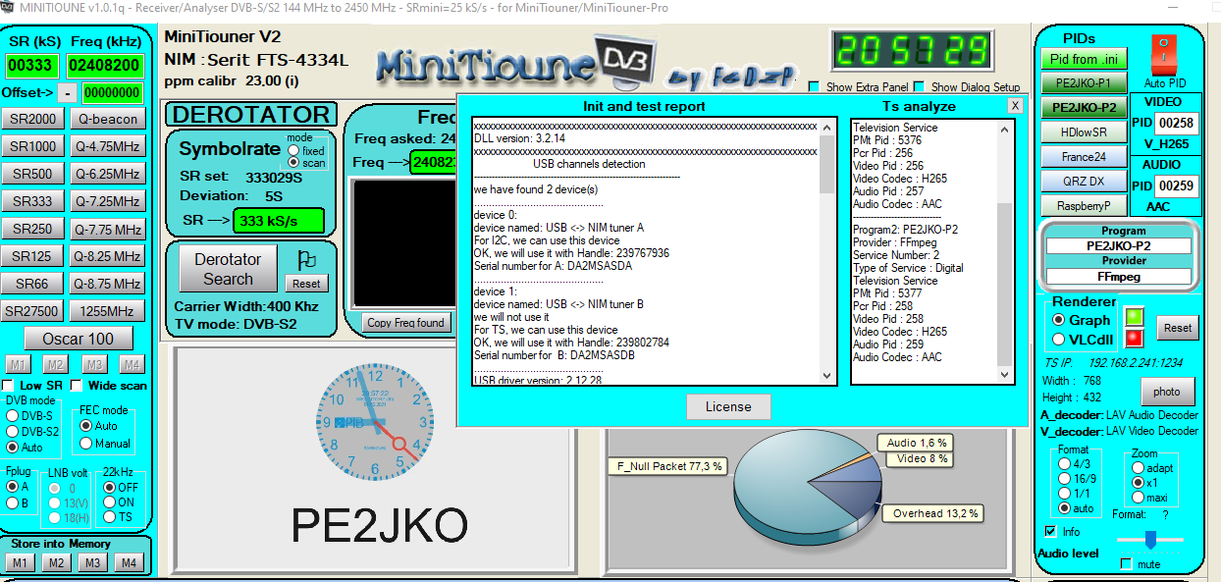This screenshot has height=582, width=1221.
Task: Select DVB-S2 mode
Action: 13,431
